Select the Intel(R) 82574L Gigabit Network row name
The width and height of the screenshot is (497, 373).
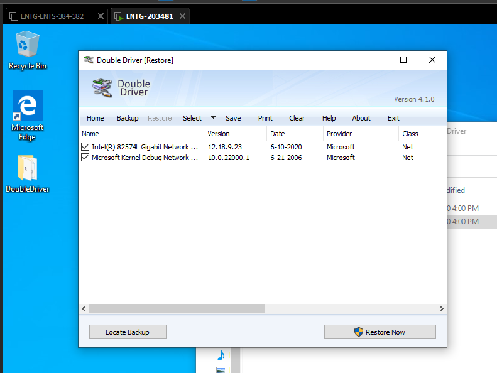(x=145, y=147)
